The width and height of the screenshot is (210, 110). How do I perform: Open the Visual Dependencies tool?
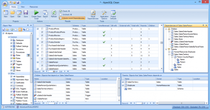pyautogui.click(x=93, y=13)
